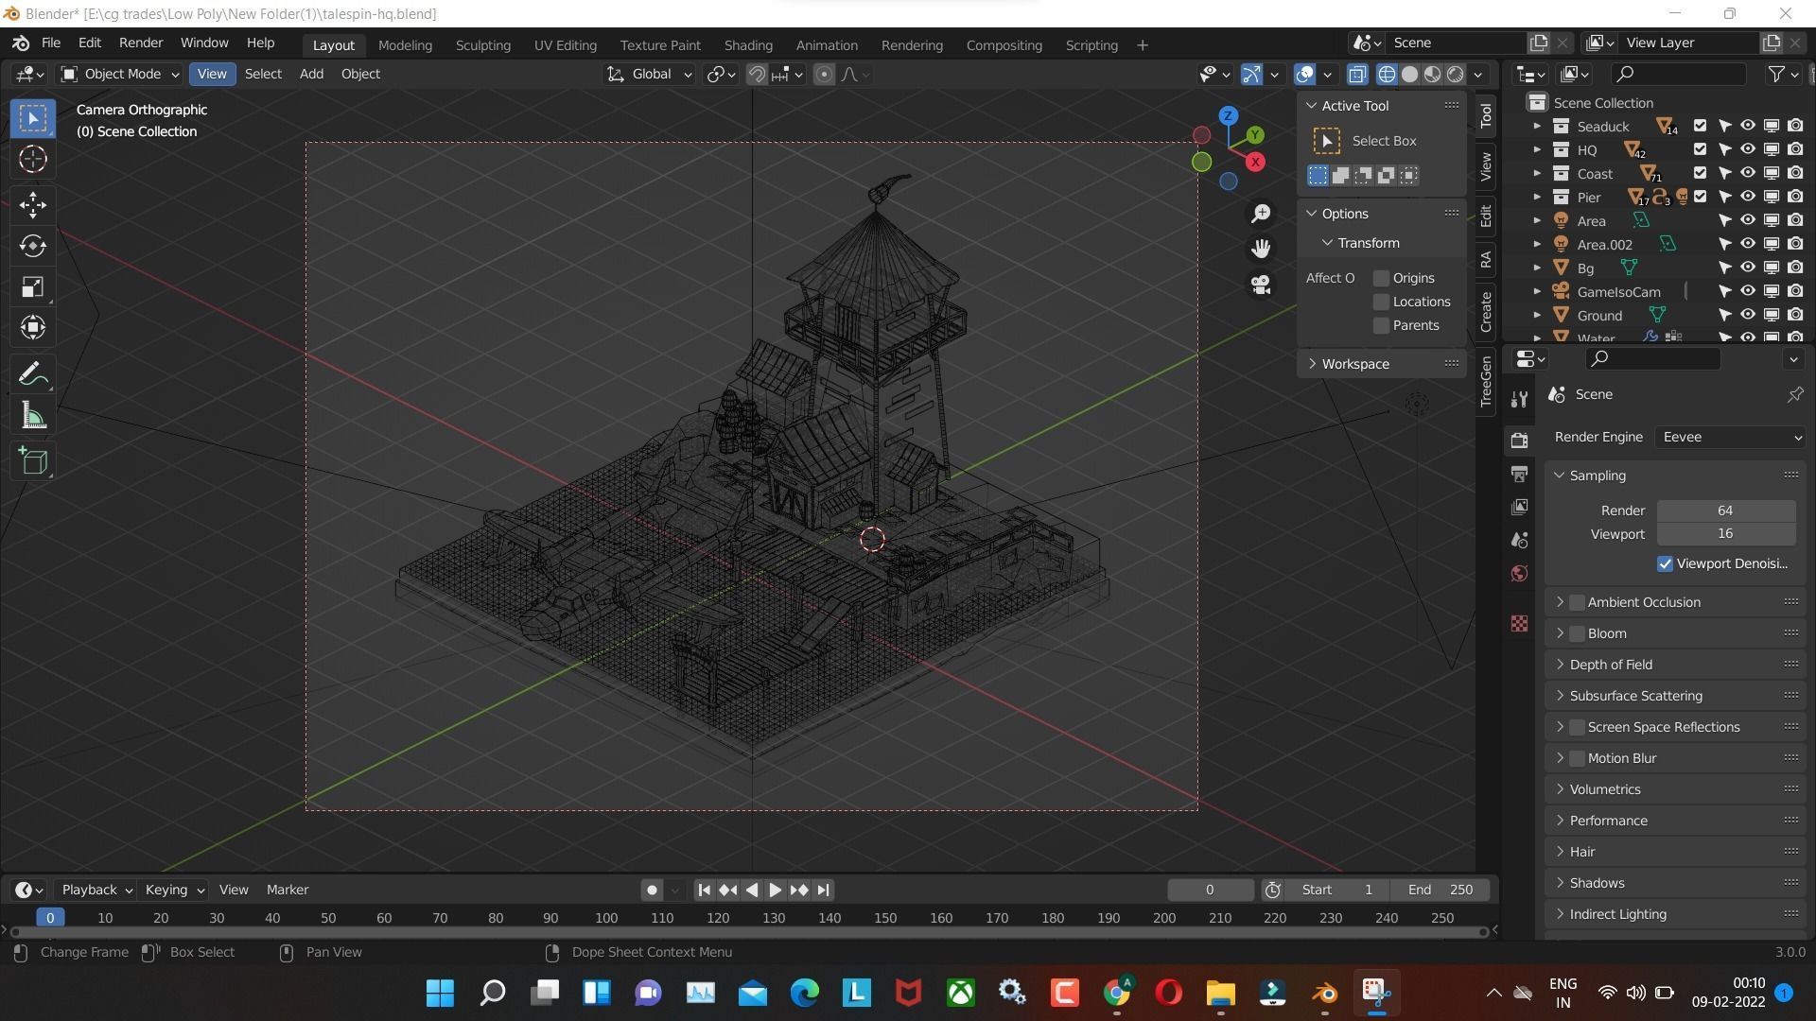1816x1021 pixels.
Task: Exclude Seaduck collection from view layer
Action: coord(1700,126)
